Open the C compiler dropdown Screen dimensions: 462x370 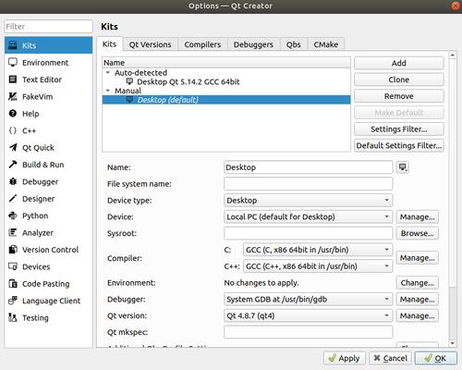tap(318, 250)
